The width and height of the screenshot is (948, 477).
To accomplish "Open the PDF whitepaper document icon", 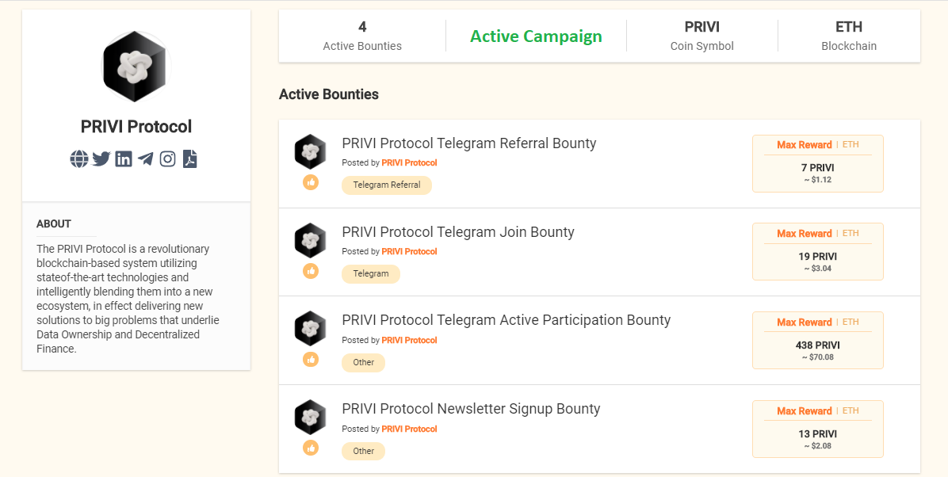I will (190, 159).
